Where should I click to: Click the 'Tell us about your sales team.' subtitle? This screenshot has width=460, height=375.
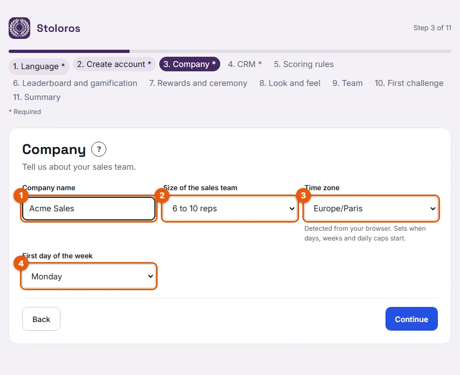click(79, 167)
